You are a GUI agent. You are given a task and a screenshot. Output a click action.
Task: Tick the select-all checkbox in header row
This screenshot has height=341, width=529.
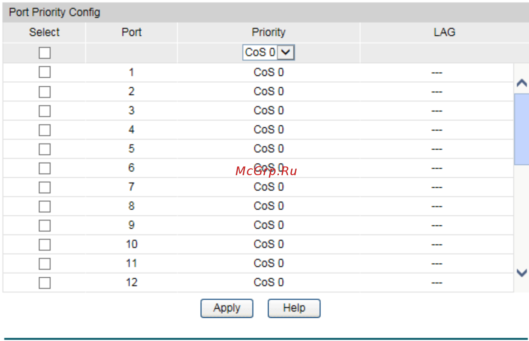coord(45,53)
